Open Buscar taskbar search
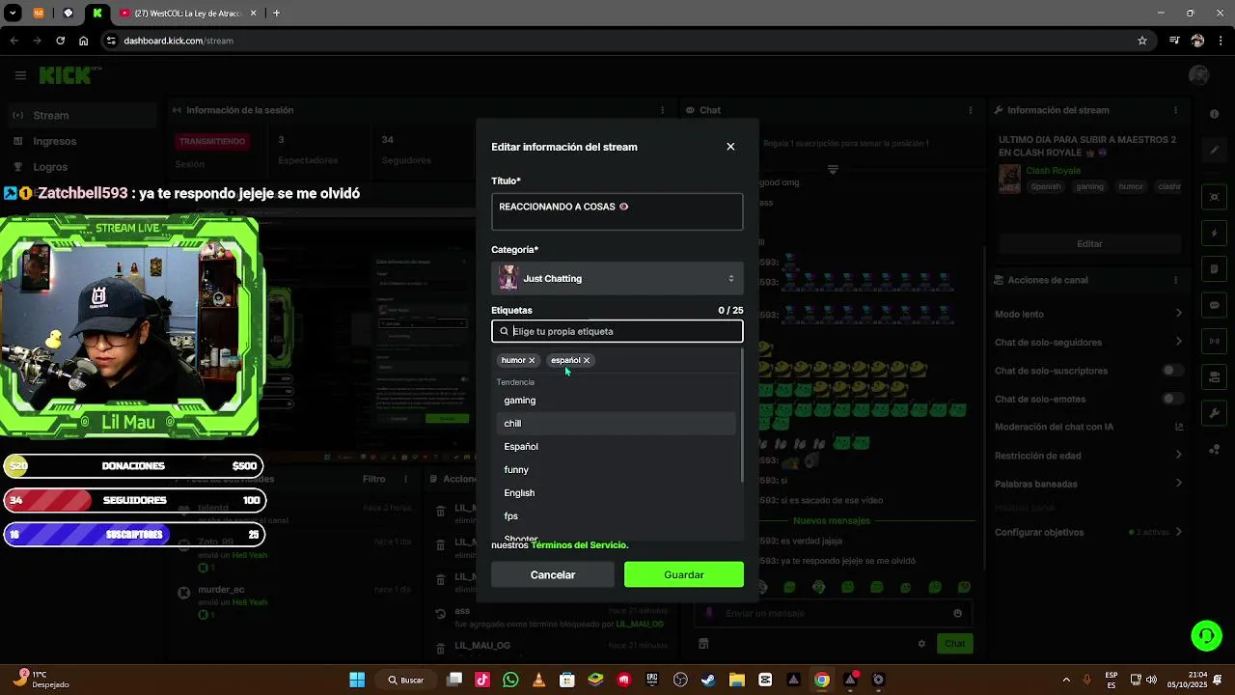1235x695 pixels. click(x=406, y=680)
